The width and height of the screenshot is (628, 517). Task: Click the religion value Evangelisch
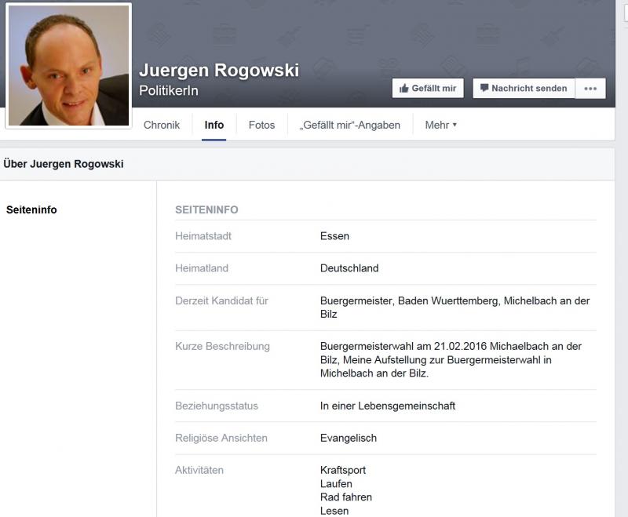tap(349, 438)
